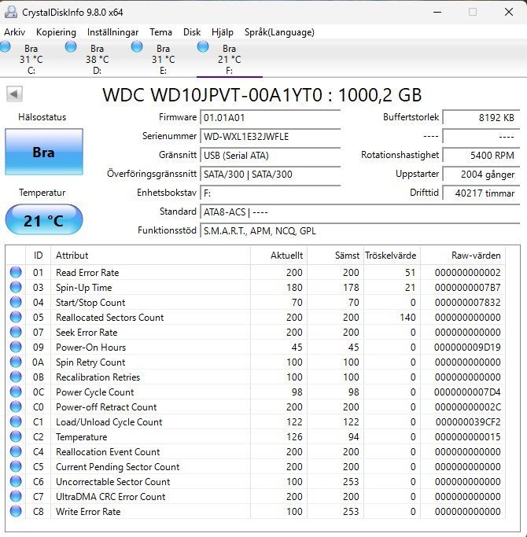Click the Serienummer text field
Viewport: 527px width, 537px height.
(271, 136)
